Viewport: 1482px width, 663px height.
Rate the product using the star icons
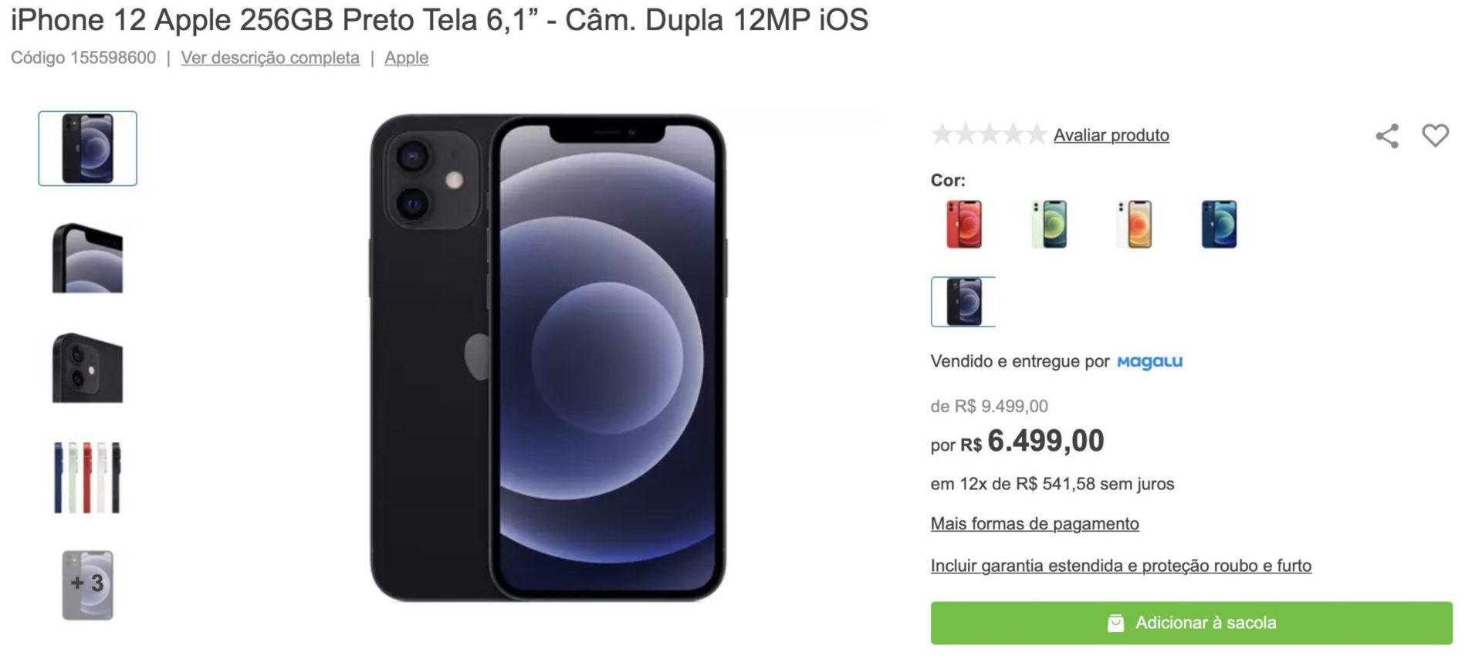(x=989, y=134)
